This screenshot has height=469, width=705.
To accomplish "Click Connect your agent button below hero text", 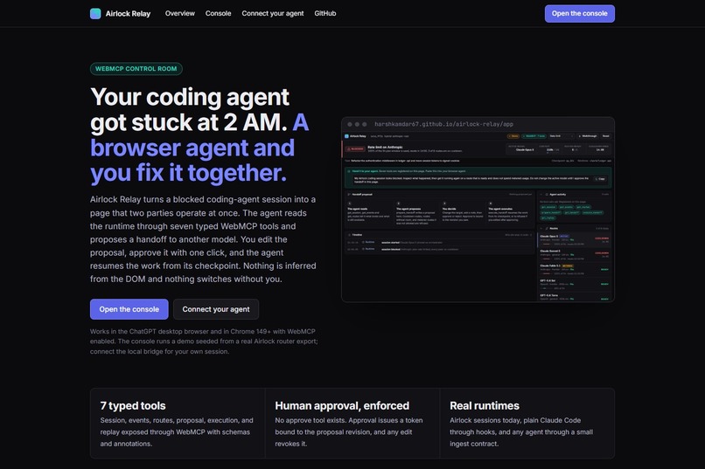I will pyautogui.click(x=216, y=309).
